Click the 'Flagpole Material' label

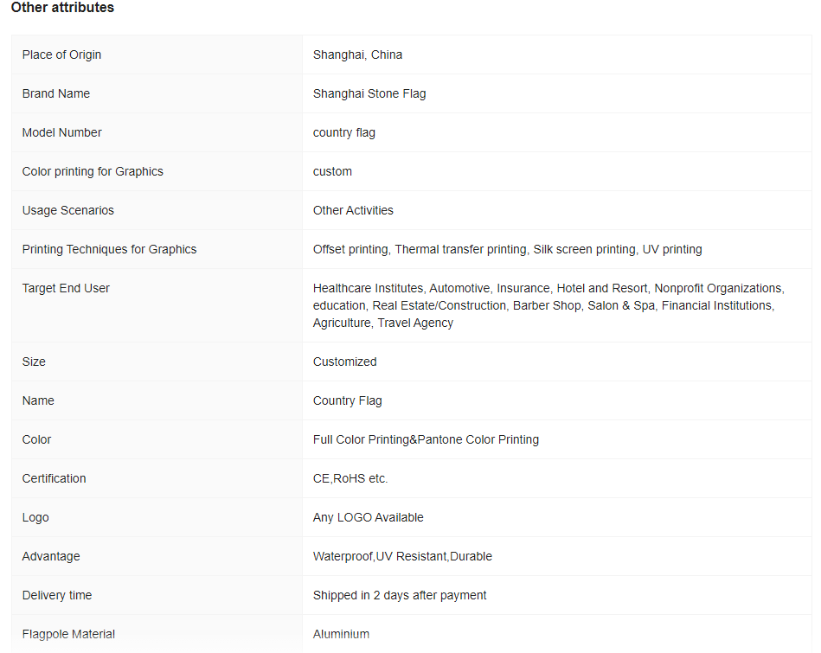tap(68, 634)
